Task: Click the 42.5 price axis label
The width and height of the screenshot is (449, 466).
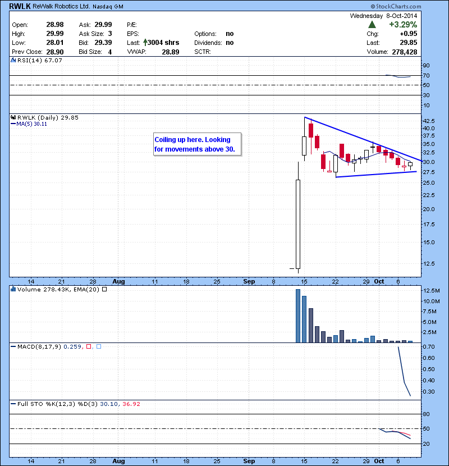Action: point(429,121)
